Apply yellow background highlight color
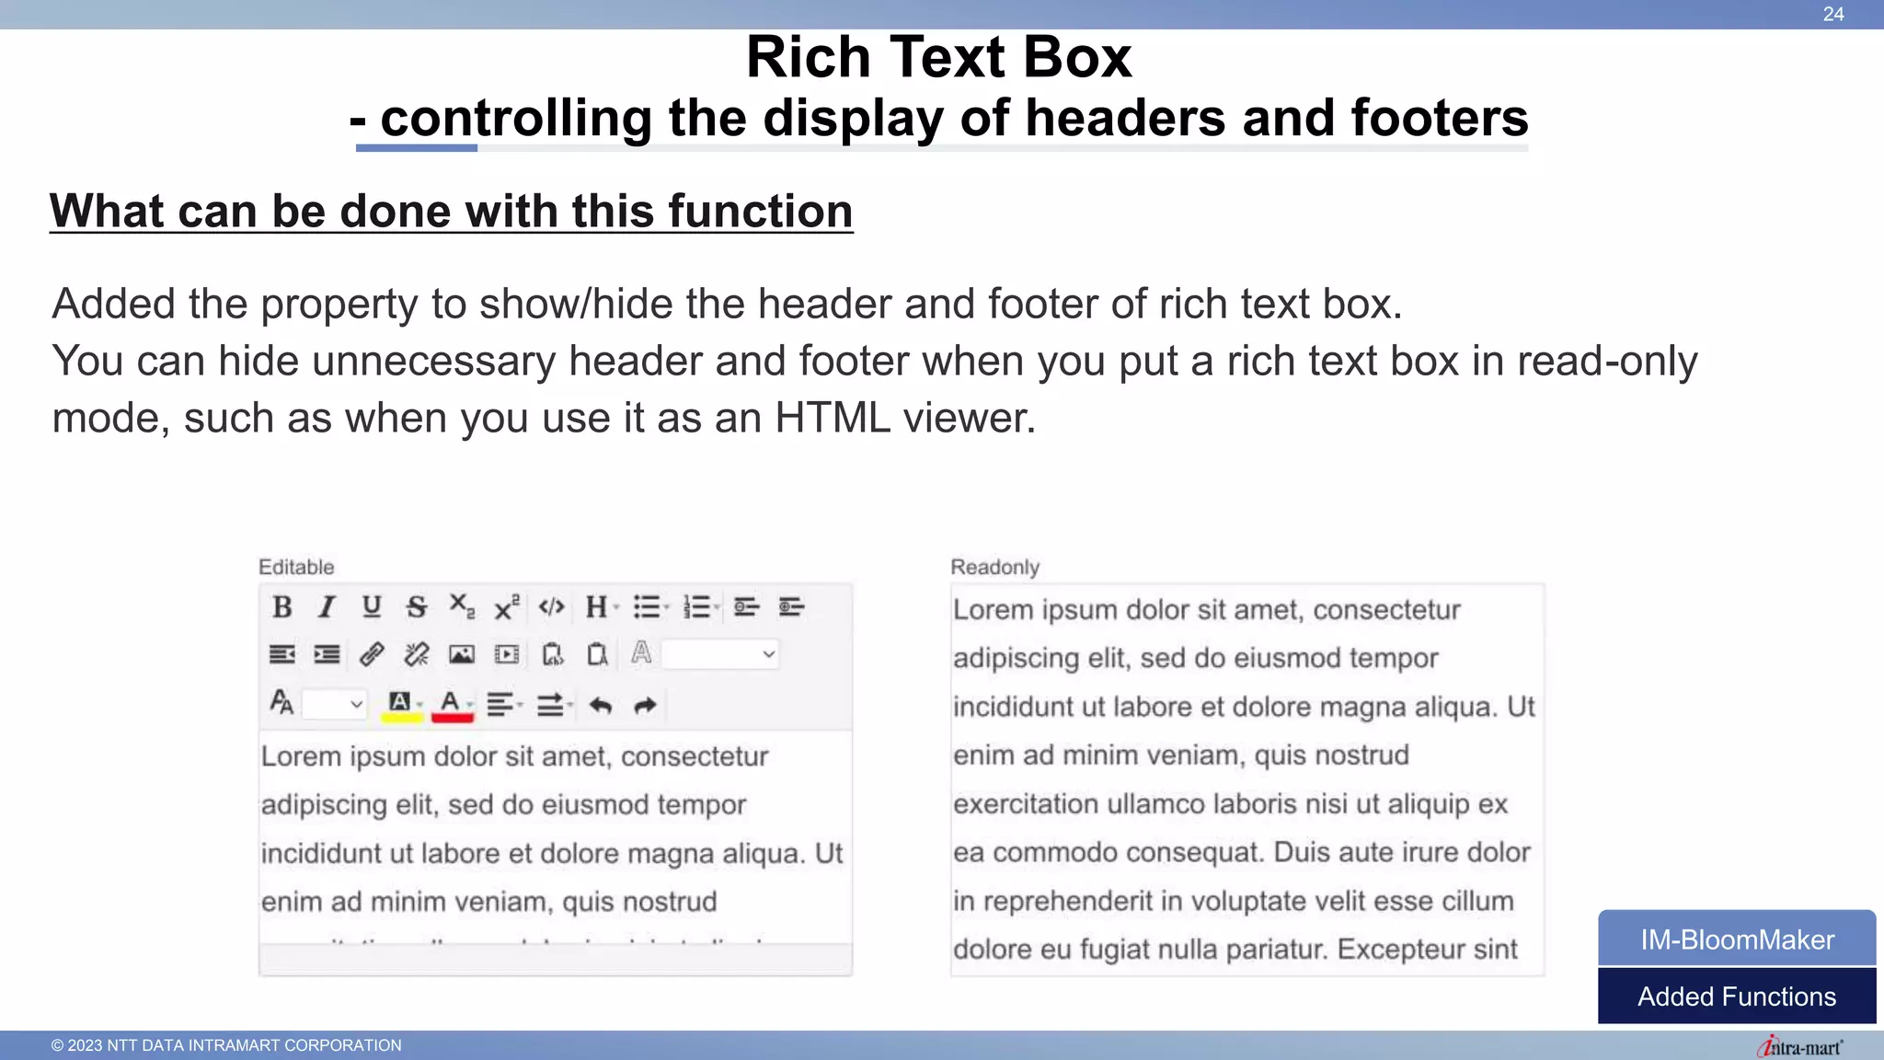Viewport: 1884px width, 1060px height. pos(402,706)
